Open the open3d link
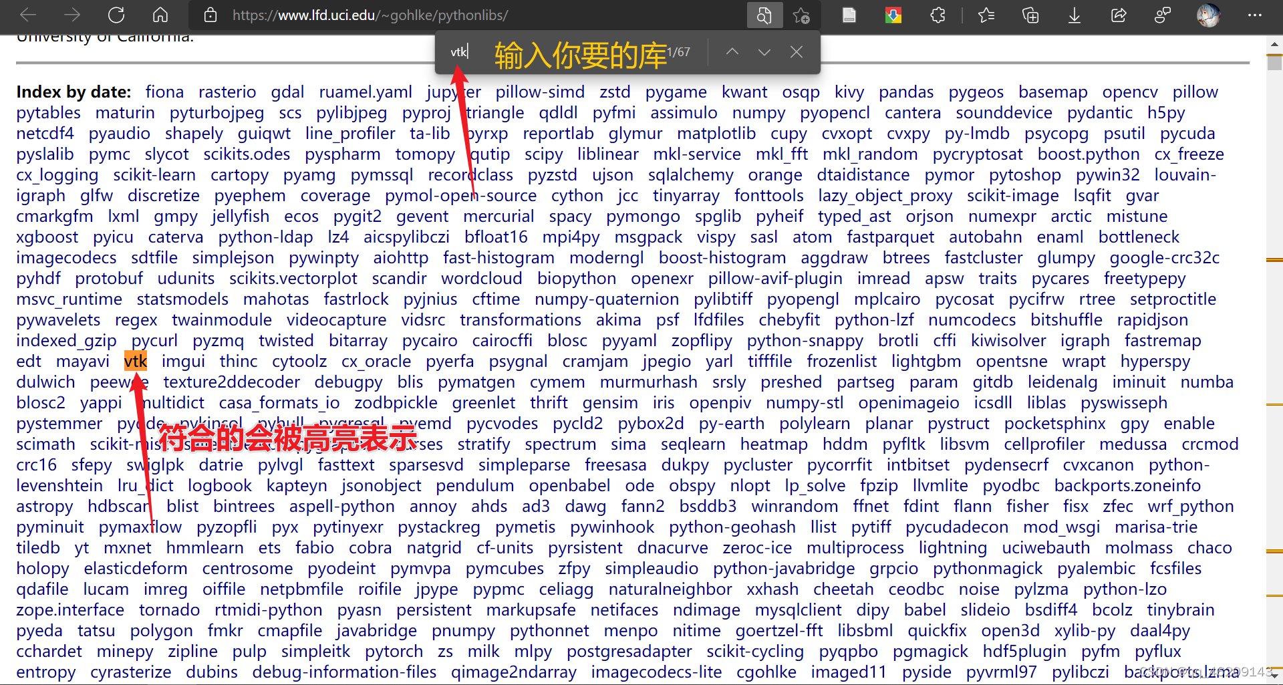1283x685 pixels. click(1010, 631)
